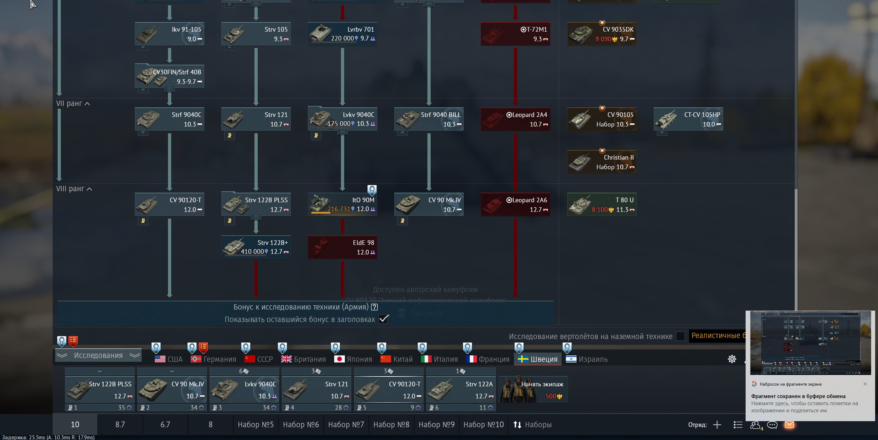
Task: Open the friends contacts icon
Action: (x=755, y=425)
